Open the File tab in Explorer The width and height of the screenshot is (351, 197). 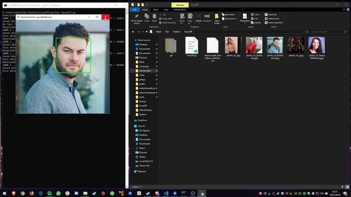135,10
